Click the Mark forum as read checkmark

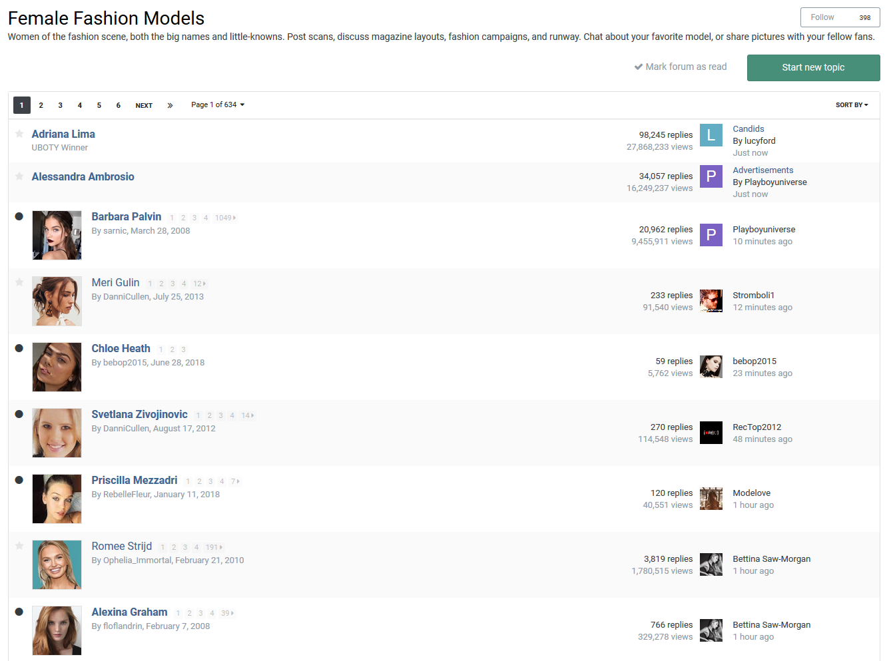(638, 67)
